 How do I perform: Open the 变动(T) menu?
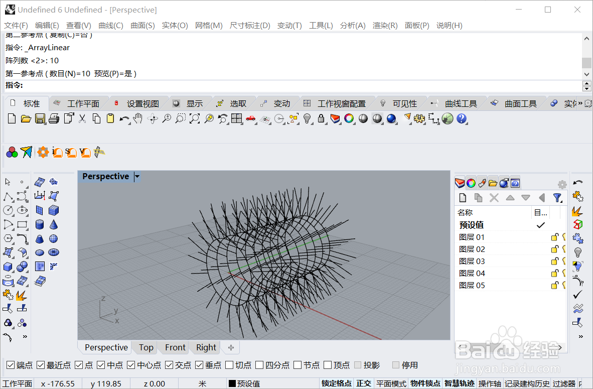point(289,26)
